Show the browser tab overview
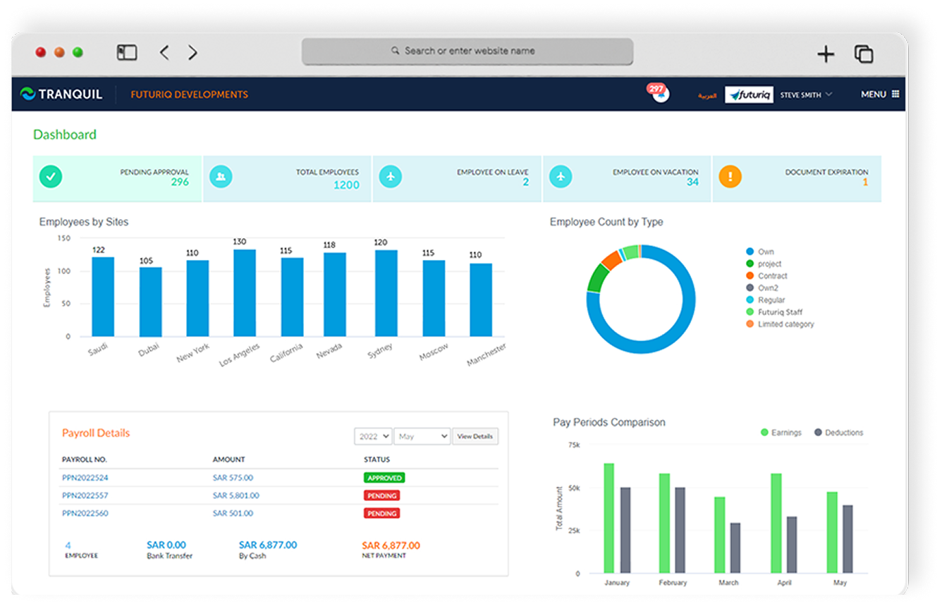Viewport: 942px width, 606px height. click(864, 54)
